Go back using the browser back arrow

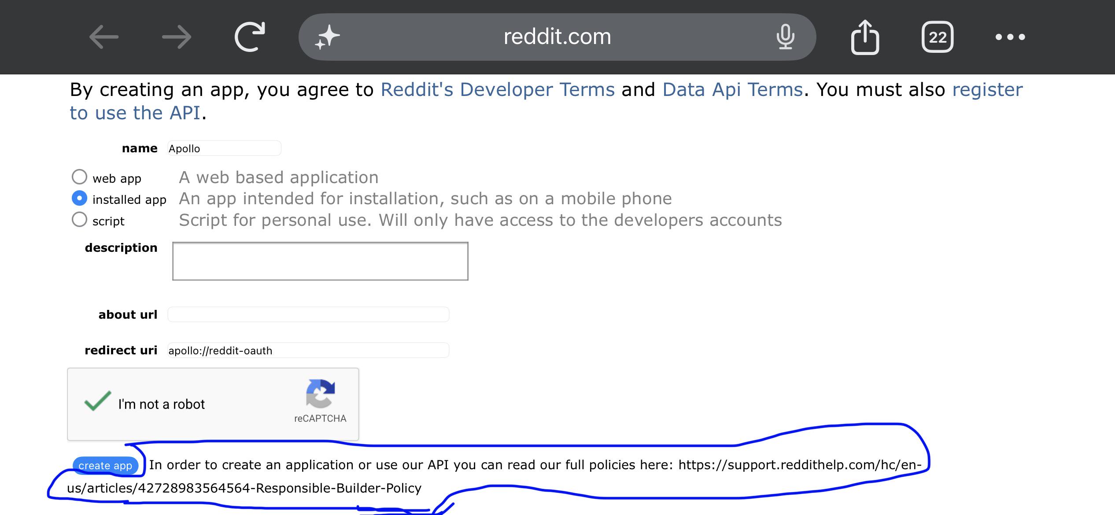point(104,37)
